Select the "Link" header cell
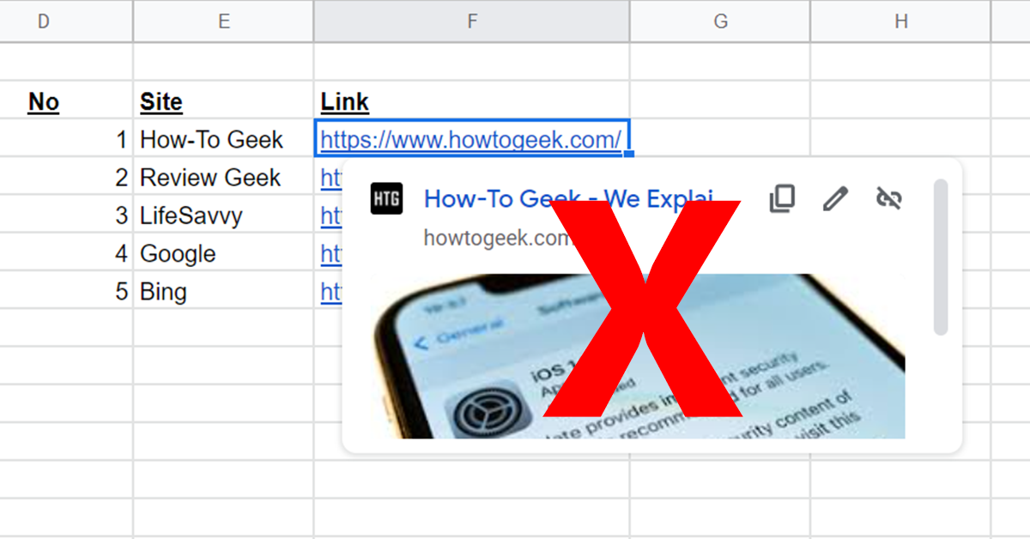This screenshot has height=539, width=1030. (x=471, y=100)
